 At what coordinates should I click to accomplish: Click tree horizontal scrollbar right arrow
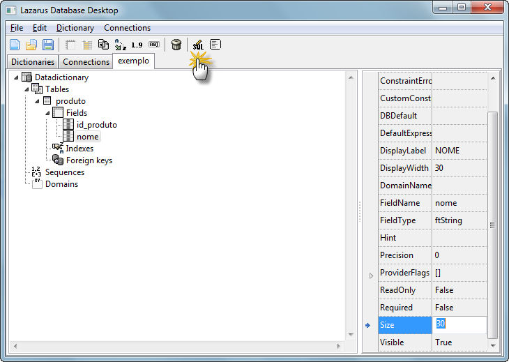point(339,346)
